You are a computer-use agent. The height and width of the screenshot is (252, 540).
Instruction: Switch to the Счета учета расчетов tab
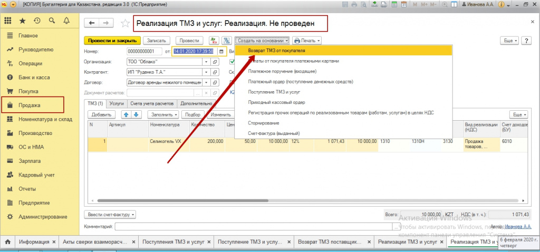[152, 103]
